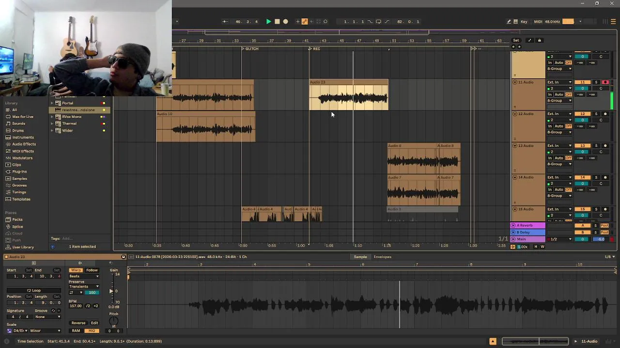Toggle the computer MIDI keyboard icon
Image resolution: width=620 pixels, height=348 pixels.
coord(515,21)
